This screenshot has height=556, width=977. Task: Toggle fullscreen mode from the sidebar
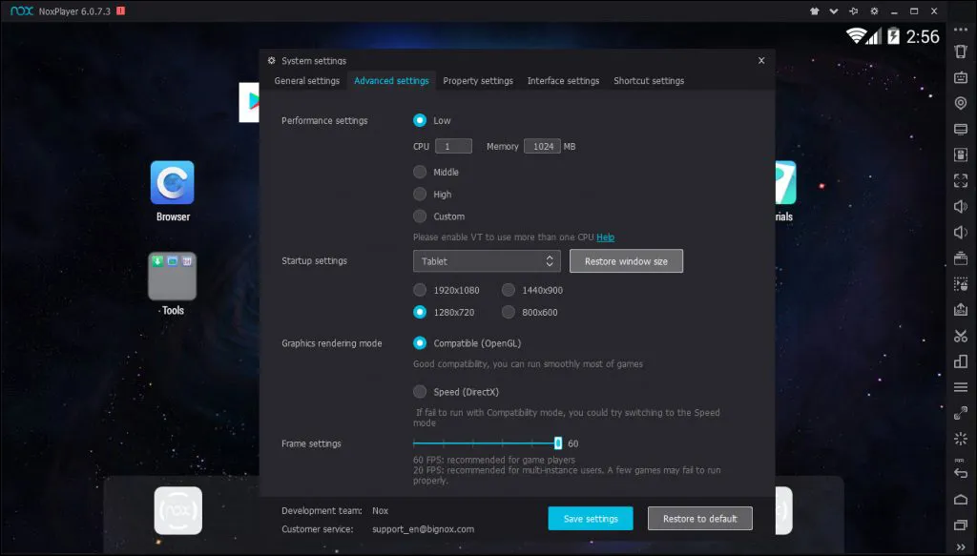(961, 180)
